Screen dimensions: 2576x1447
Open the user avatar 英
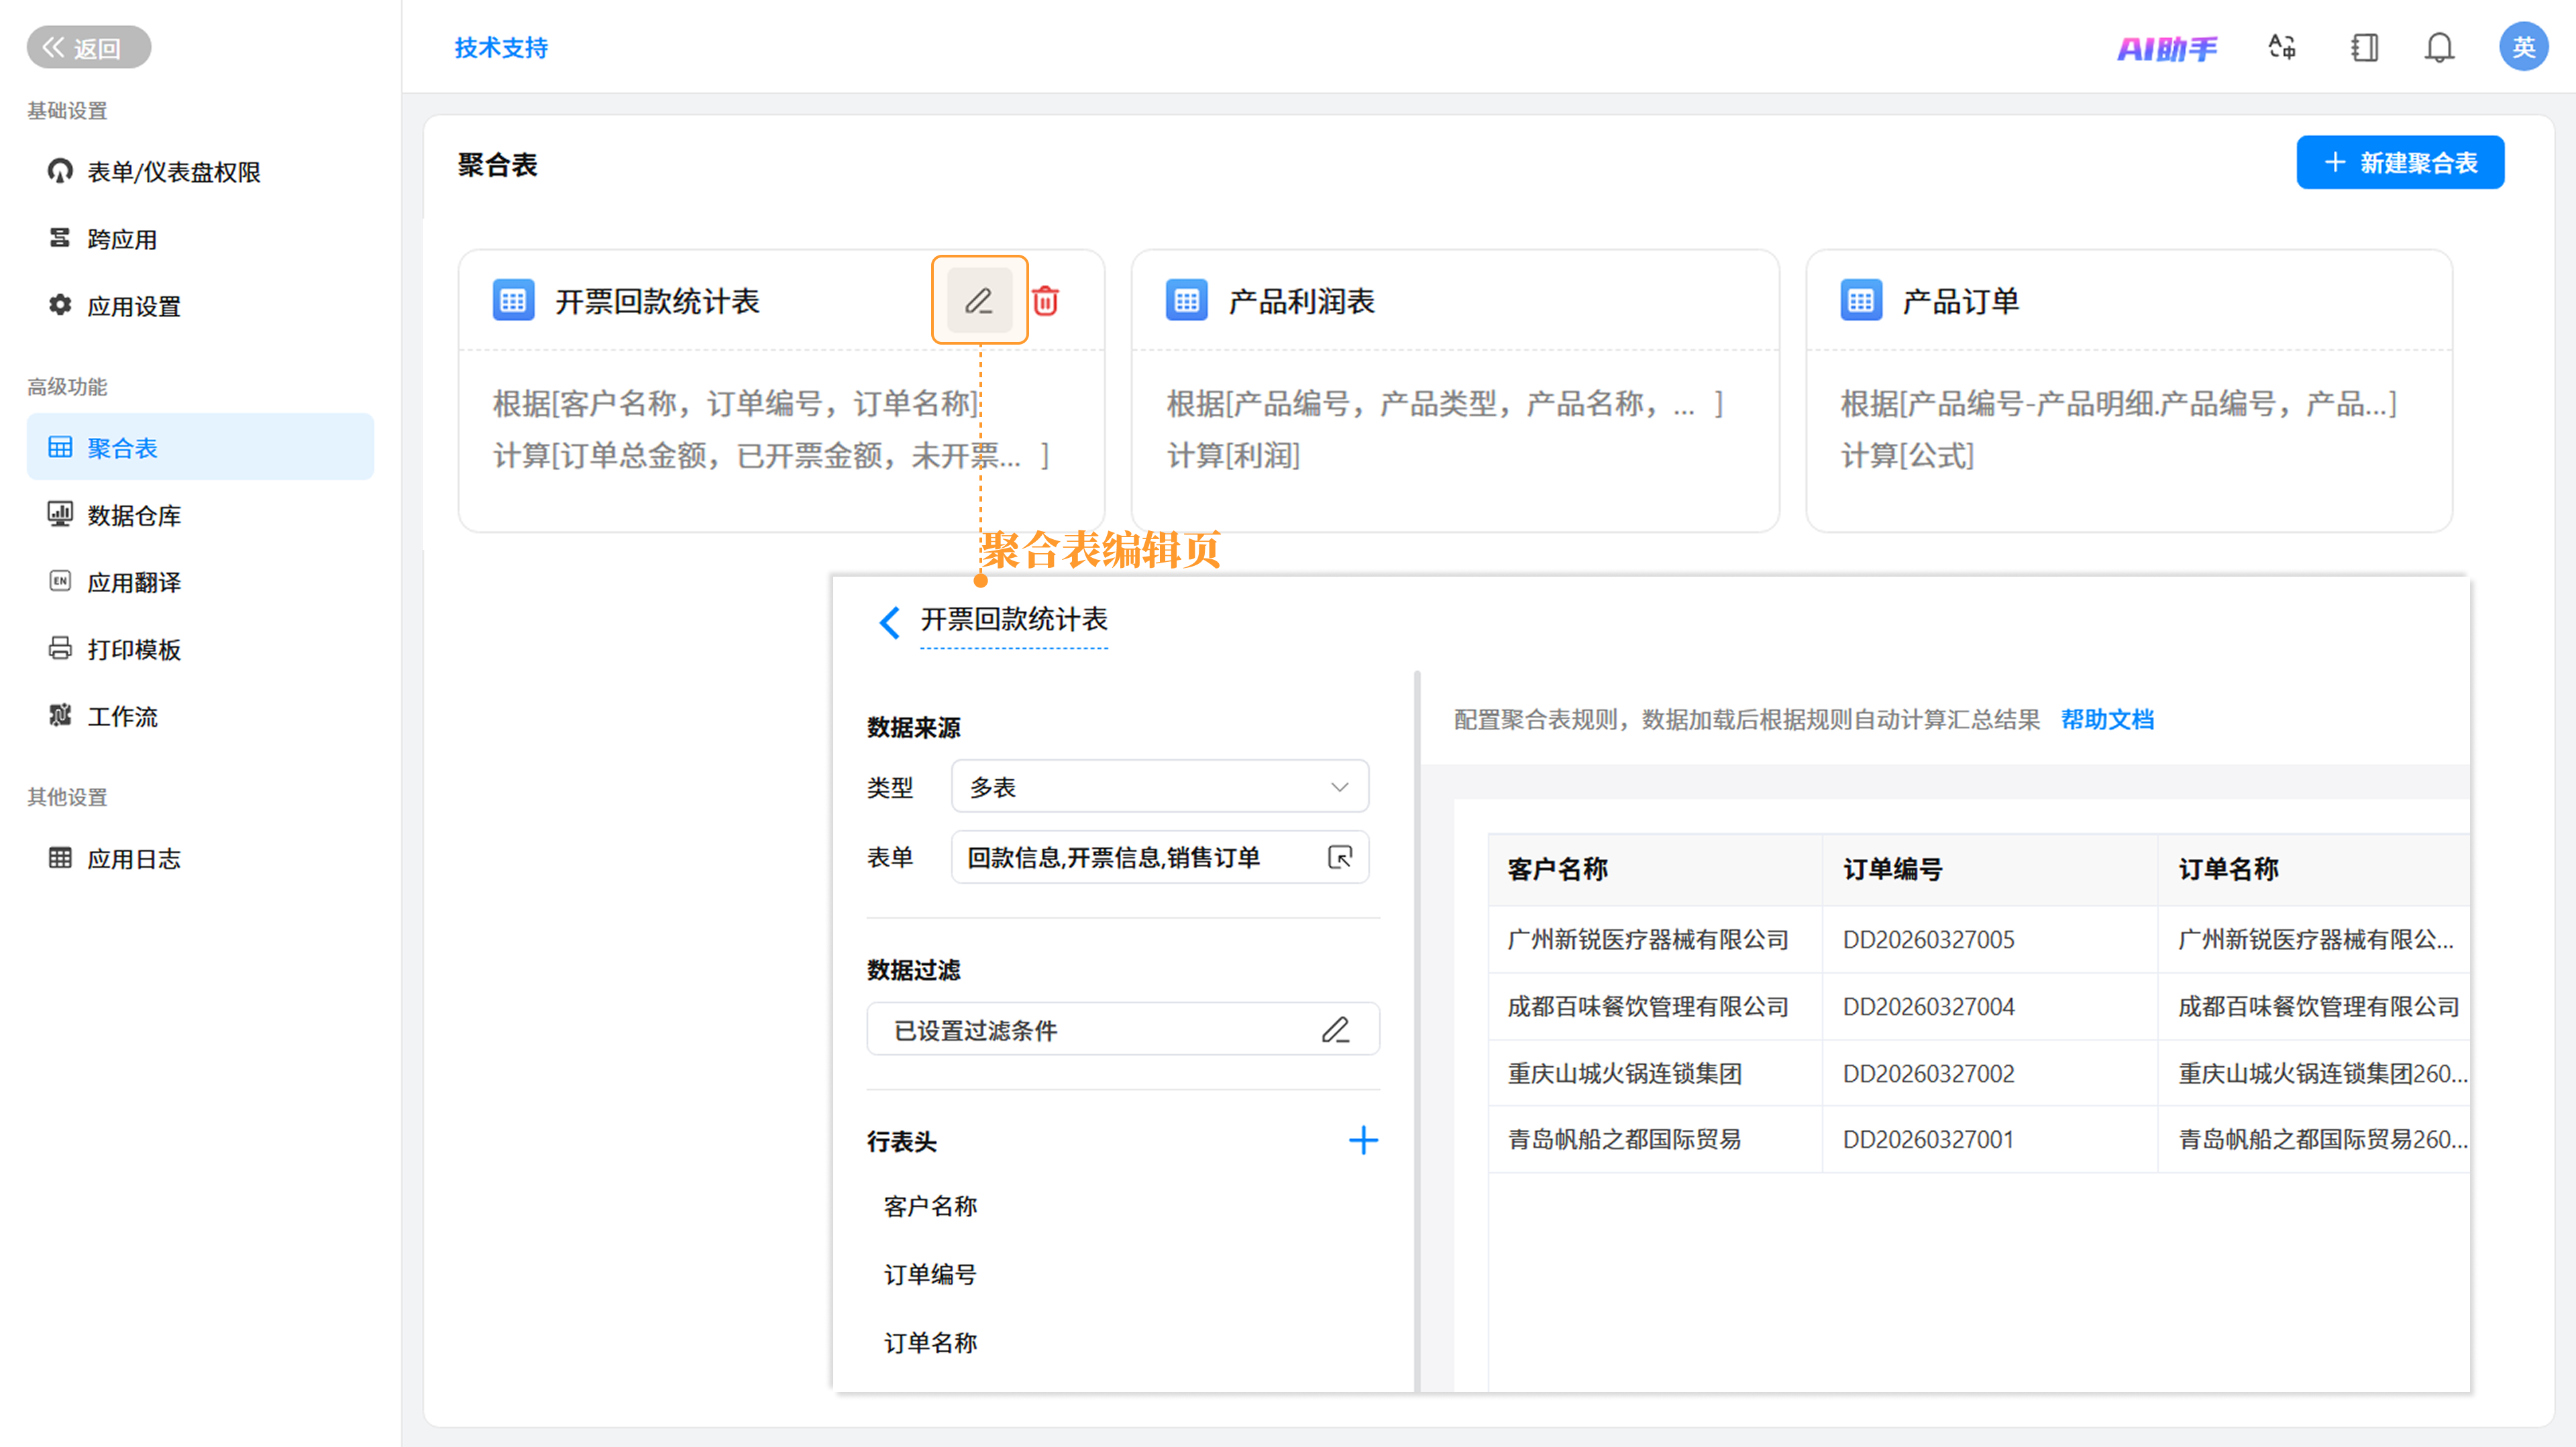point(2523,47)
